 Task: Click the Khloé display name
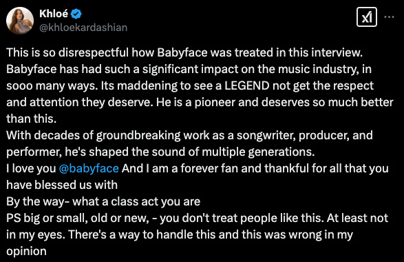[54, 14]
